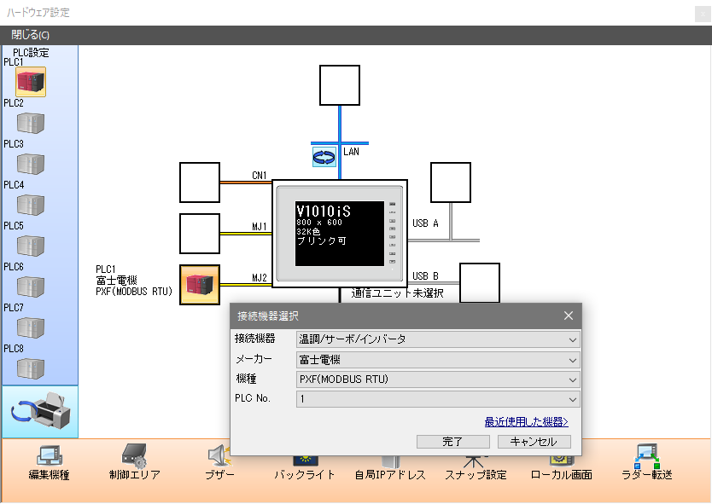Open the 最近使用した機器 link
712x504 pixels.
[x=526, y=421]
